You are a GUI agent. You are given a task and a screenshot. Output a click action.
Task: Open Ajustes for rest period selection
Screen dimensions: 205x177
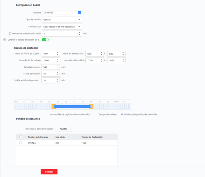coord(63,129)
